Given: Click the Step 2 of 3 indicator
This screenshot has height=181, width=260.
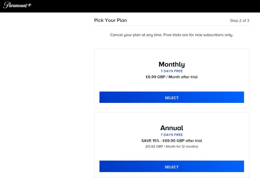Looking at the screenshot, I should click(239, 20).
